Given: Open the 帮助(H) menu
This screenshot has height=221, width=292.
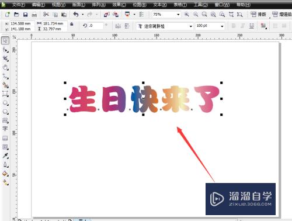Looking at the screenshot, I should coord(244,5).
